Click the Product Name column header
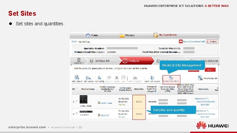237x133 pixels. (88, 89)
